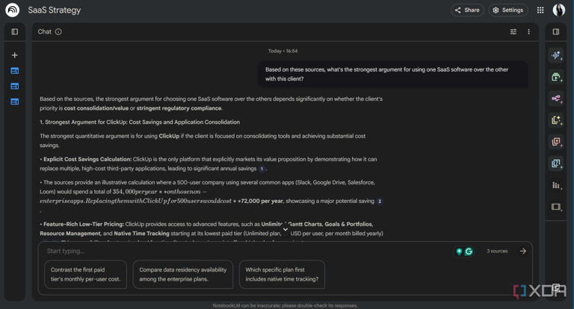
Task: Open the chat configure sliders icon
Action: click(x=513, y=32)
